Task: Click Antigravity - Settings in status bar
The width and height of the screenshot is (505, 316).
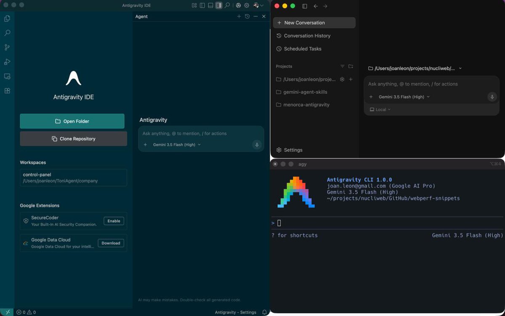Action: [x=236, y=312]
